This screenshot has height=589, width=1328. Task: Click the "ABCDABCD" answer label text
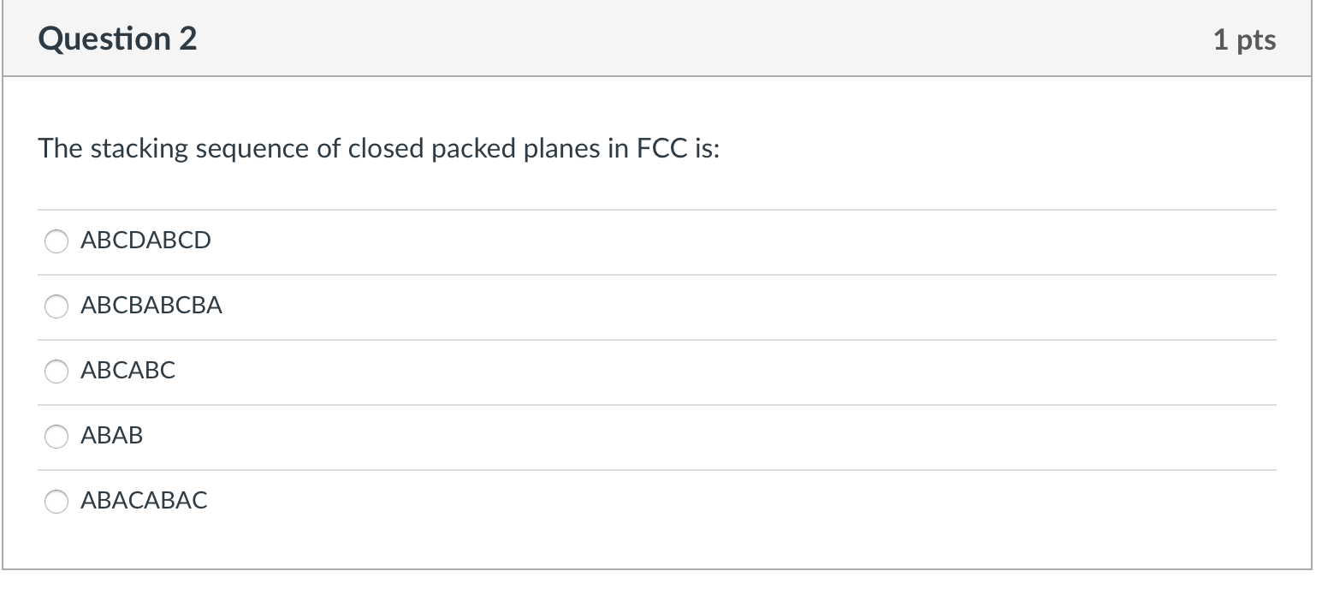pos(145,241)
